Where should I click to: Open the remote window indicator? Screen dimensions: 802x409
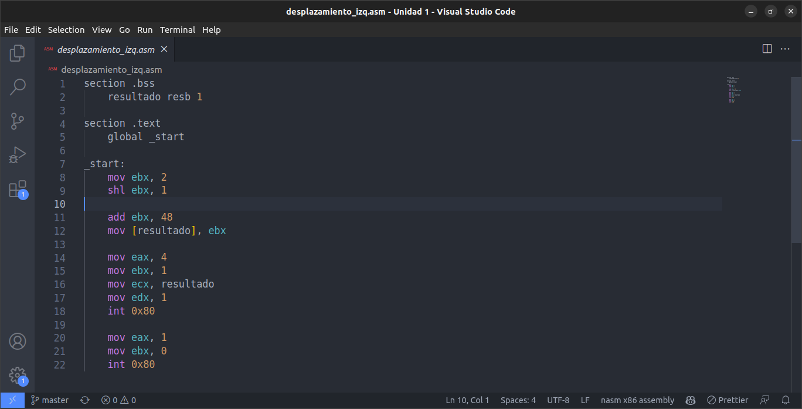(12, 400)
